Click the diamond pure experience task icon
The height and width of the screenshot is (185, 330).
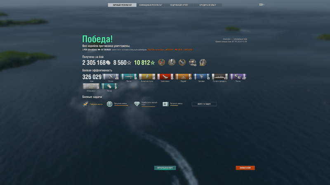pos(137,104)
